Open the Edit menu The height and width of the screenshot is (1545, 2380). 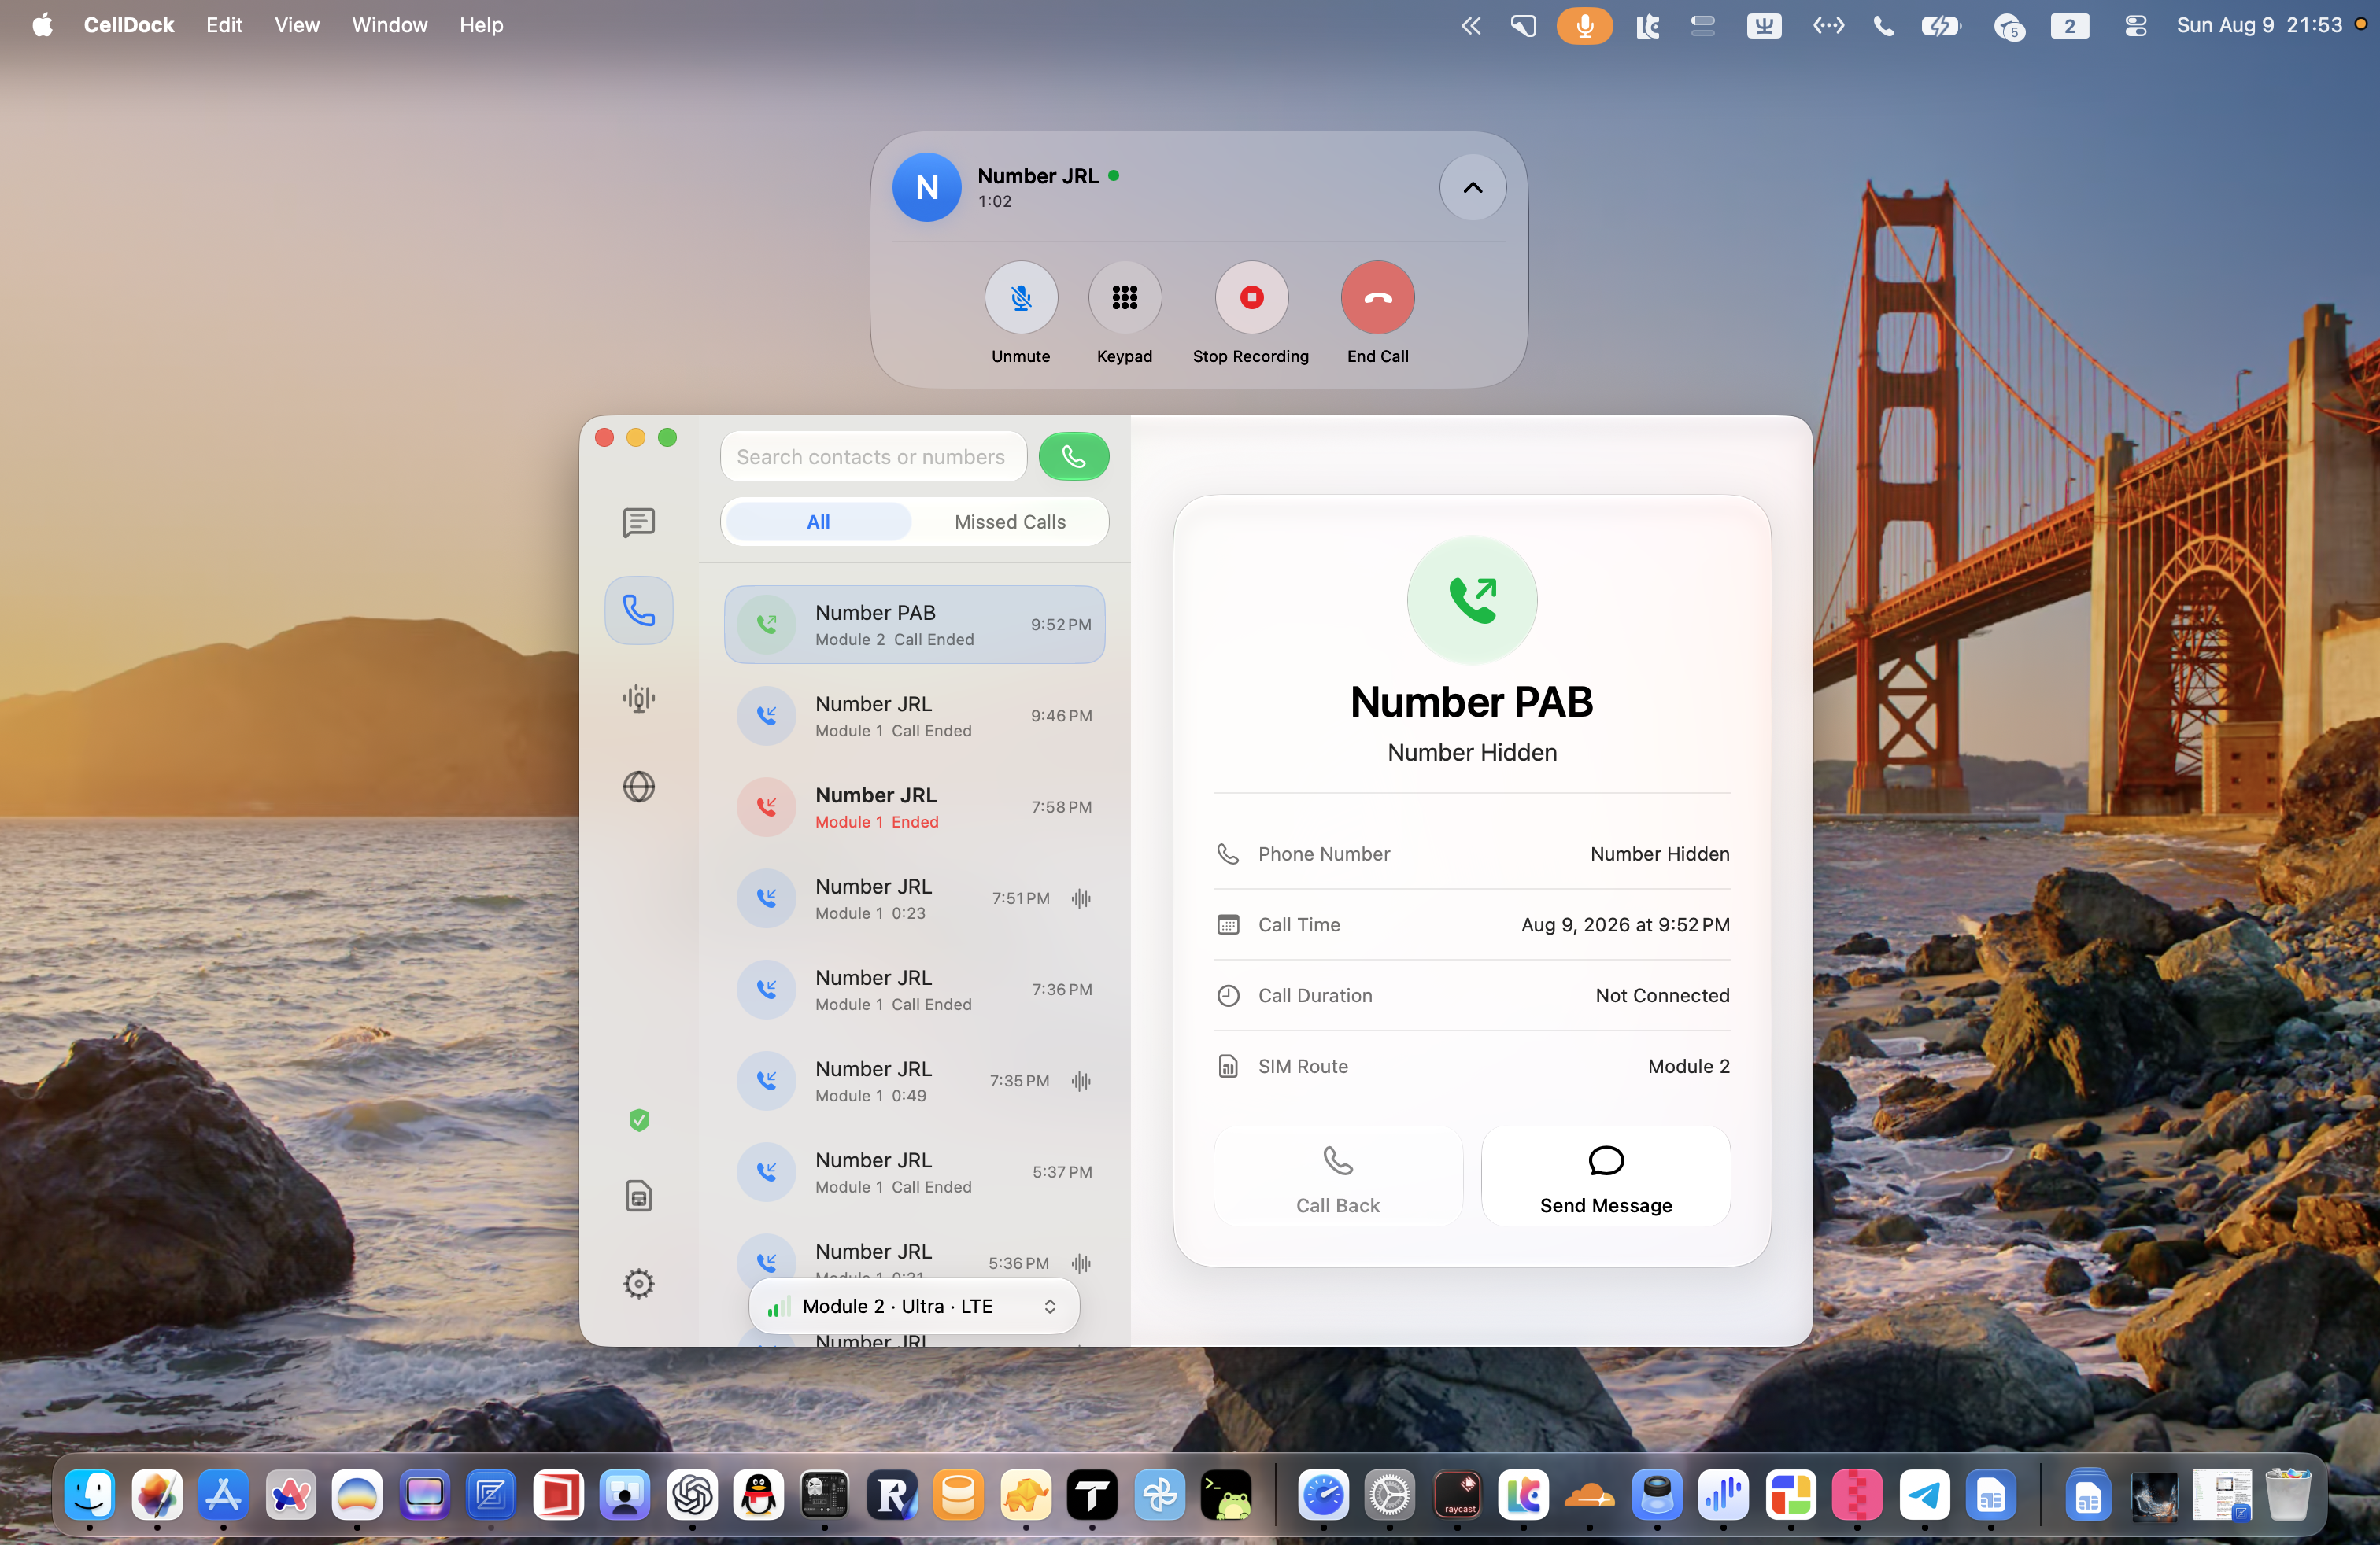tap(223, 25)
